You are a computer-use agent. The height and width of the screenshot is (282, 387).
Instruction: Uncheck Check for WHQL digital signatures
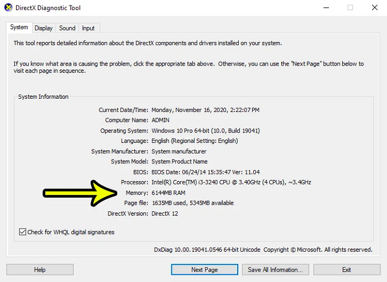tap(23, 232)
